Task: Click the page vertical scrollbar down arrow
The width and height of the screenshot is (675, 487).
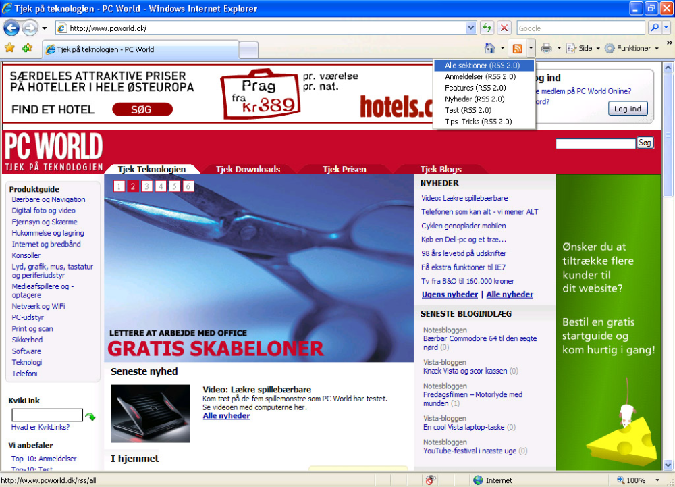Action: tap(668, 465)
